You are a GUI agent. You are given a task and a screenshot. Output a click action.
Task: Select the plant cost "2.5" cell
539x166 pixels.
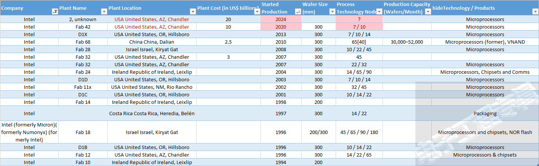point(228,42)
